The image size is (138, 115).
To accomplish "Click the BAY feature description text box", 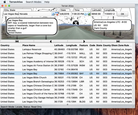I will [32, 26].
